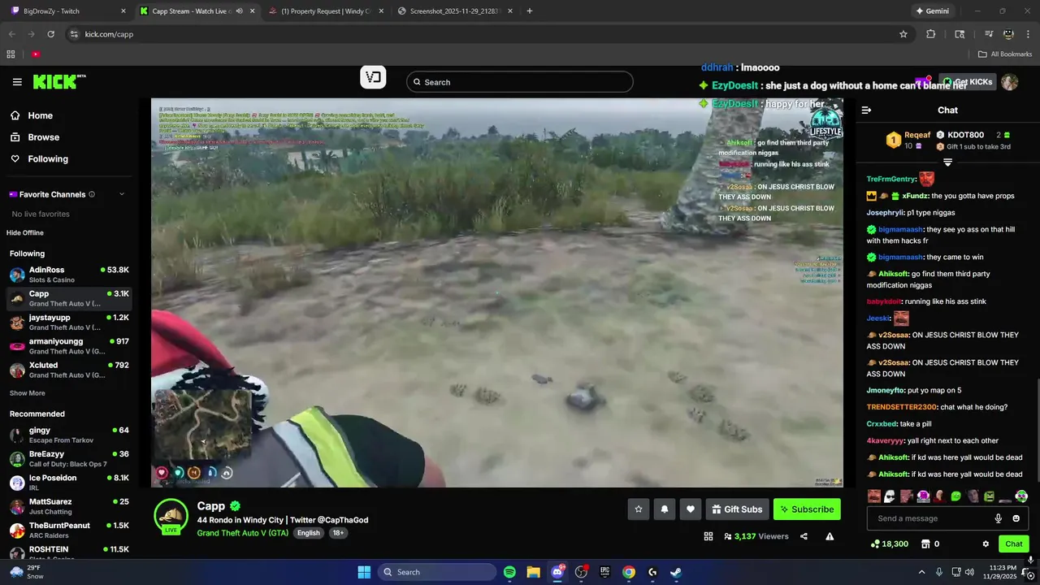Click the KICK logo
The width and height of the screenshot is (1040, 585).
tap(59, 81)
